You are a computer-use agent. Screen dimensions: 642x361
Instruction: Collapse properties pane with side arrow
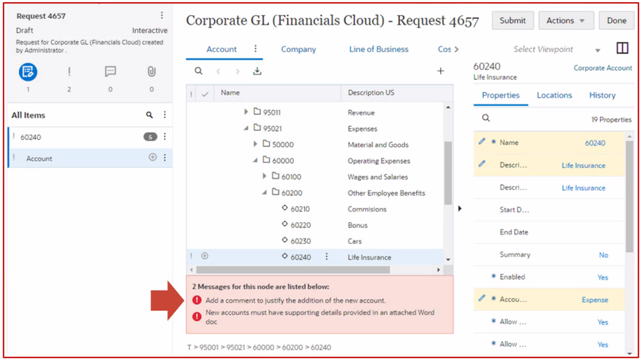459,209
